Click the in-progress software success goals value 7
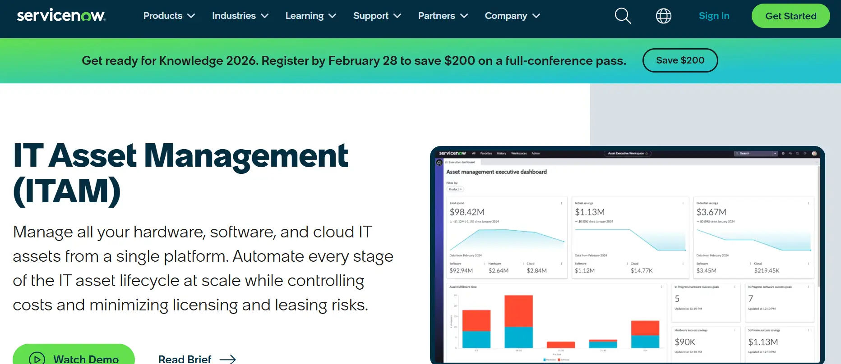This screenshot has height=364, width=841. click(x=751, y=299)
